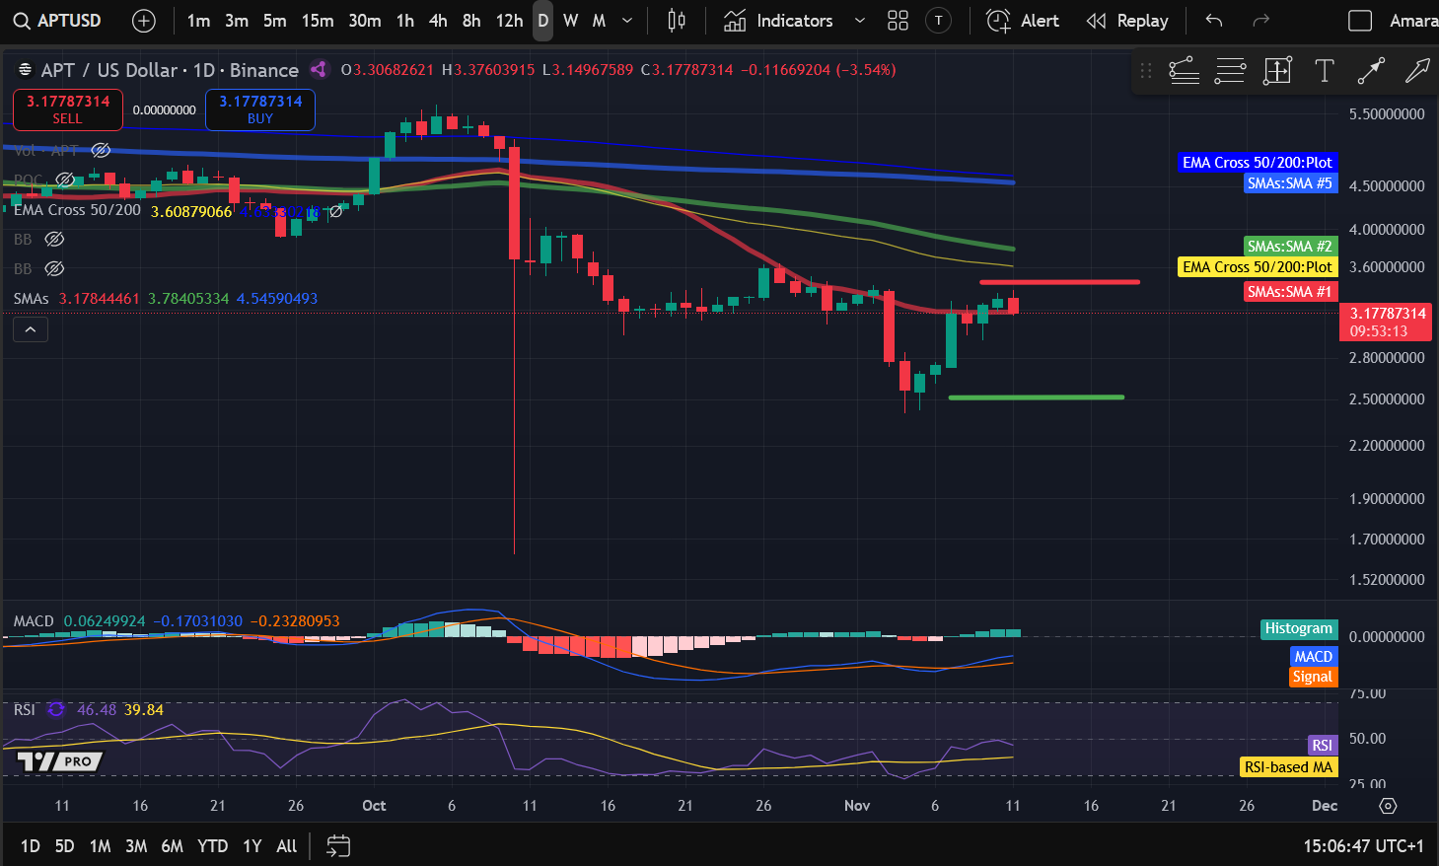This screenshot has height=866, width=1439.
Task: Collapse the indicator legend with the caret
Action: pyautogui.click(x=30, y=328)
